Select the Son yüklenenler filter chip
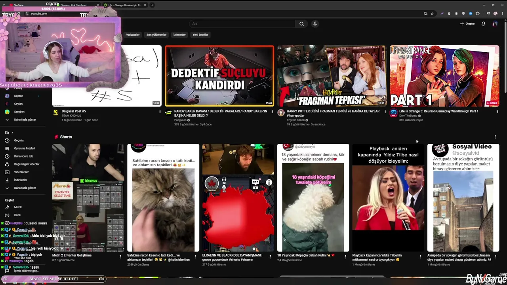The width and height of the screenshot is (507, 285). [x=156, y=35]
